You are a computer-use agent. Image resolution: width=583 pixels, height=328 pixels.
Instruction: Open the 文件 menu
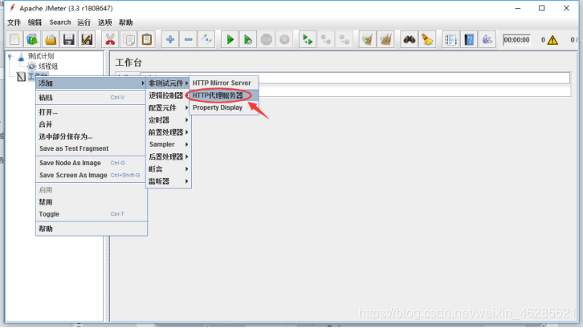pos(14,22)
